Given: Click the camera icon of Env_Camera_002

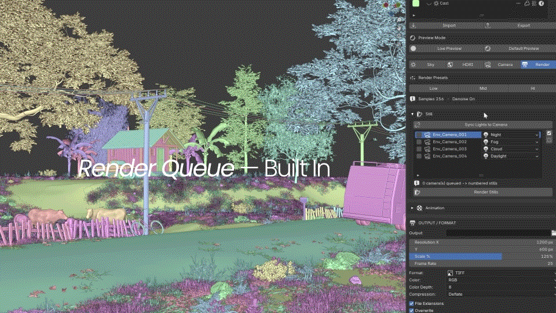Looking at the screenshot, I should tap(427, 142).
